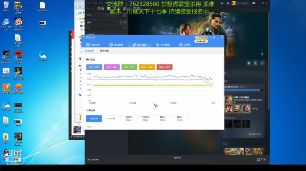Viewport: 306px width, 171px height.
Task: Open Steam Community menu
Action: tap(117, 8)
